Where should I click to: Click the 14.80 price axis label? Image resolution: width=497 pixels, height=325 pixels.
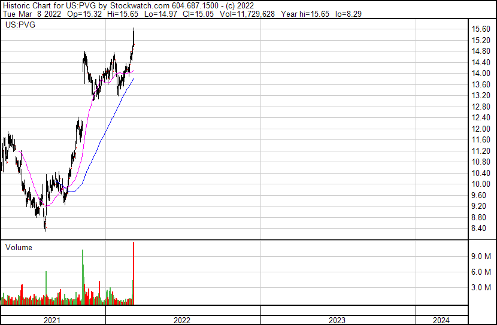click(481, 51)
